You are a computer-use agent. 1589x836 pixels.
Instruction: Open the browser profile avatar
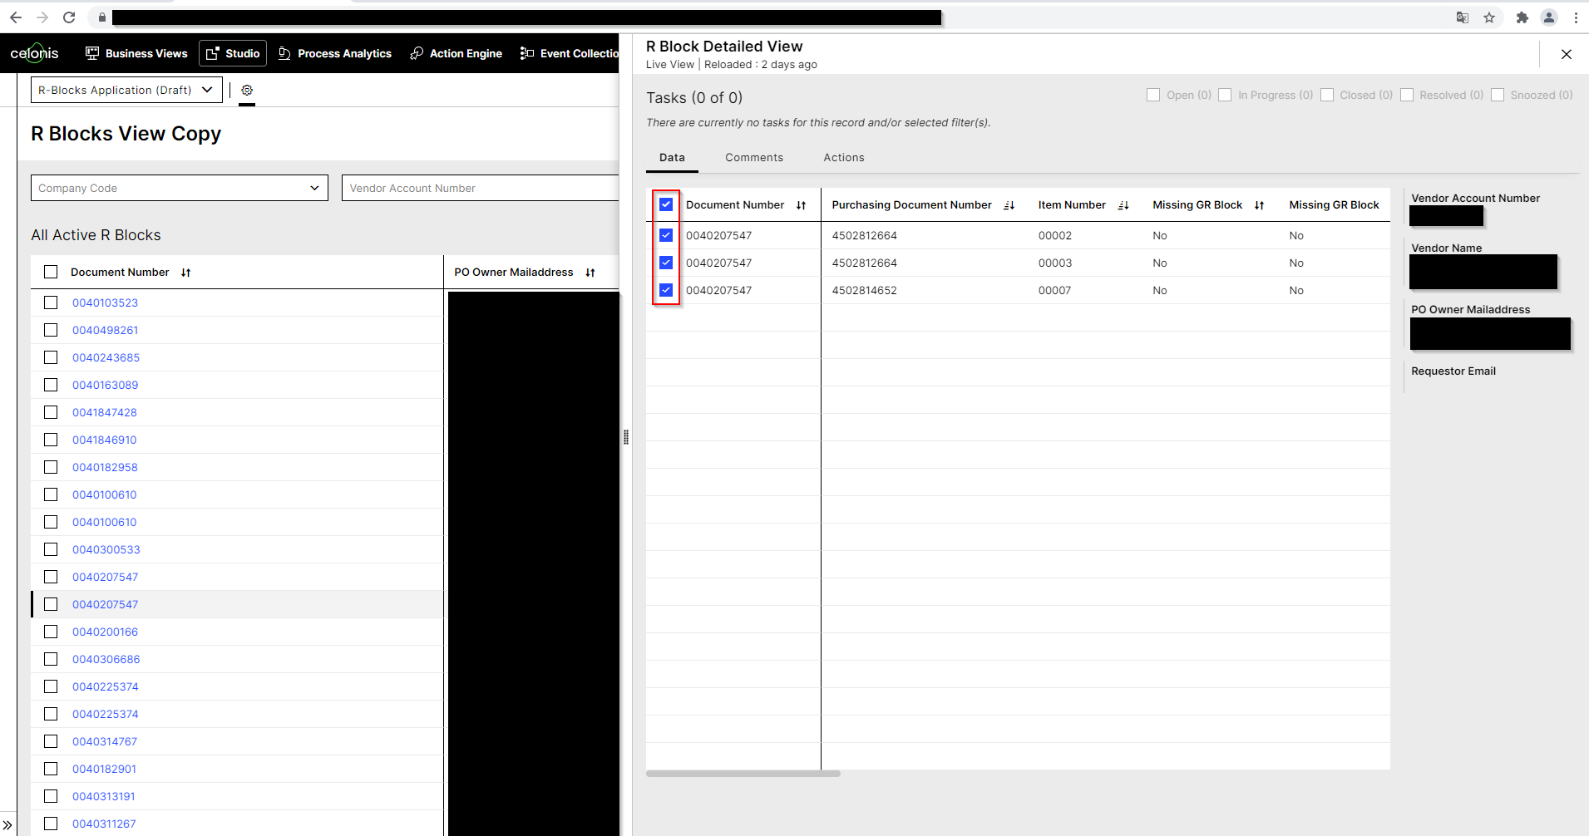(1549, 17)
